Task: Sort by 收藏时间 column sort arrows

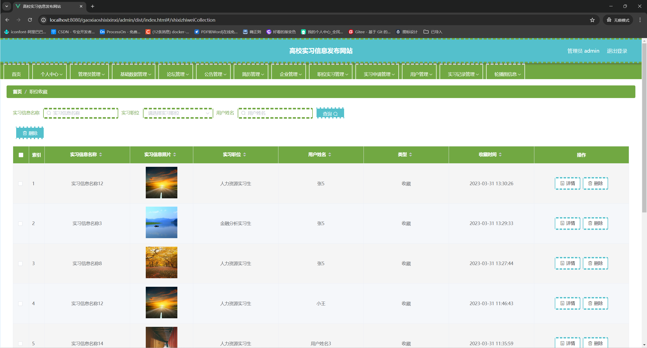Action: pos(500,154)
